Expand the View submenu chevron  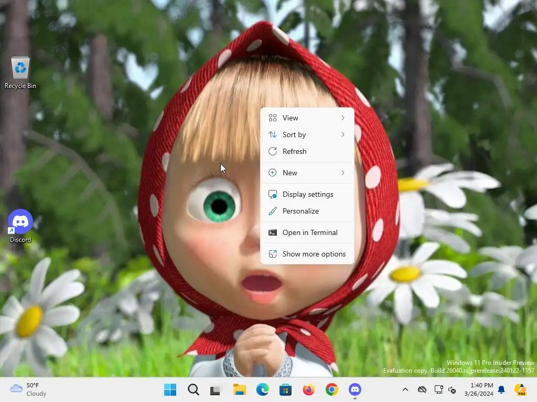click(x=343, y=118)
